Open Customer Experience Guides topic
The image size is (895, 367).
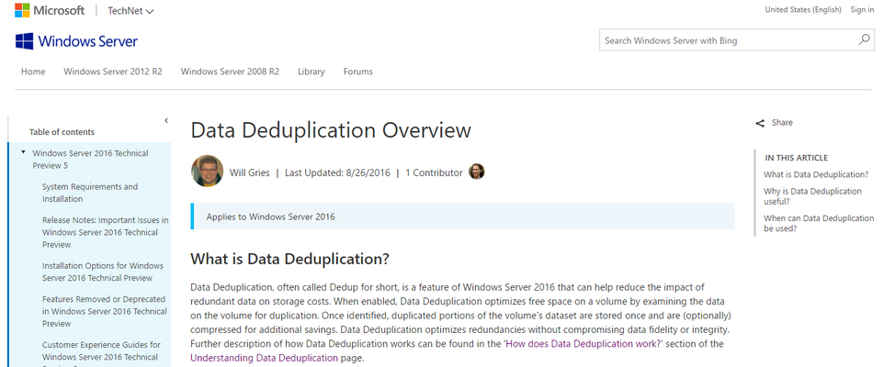click(101, 351)
